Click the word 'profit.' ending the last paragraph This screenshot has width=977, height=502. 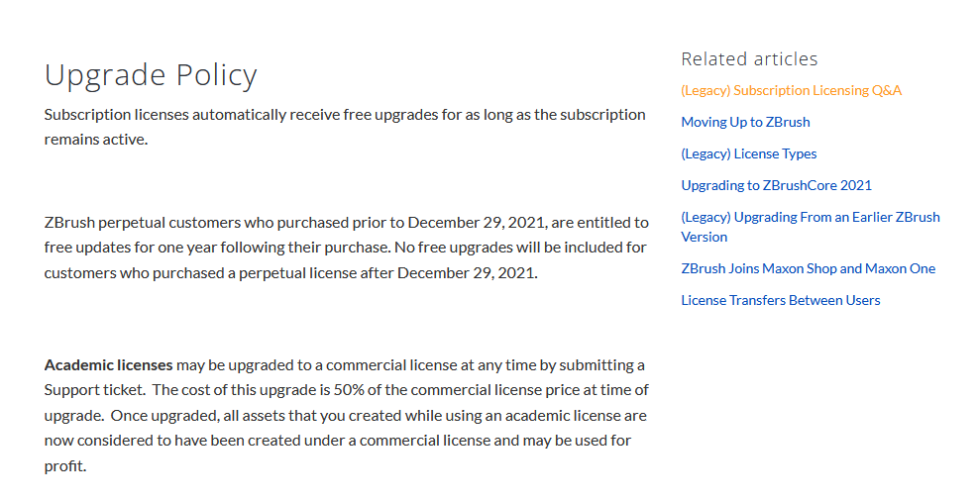coord(65,466)
